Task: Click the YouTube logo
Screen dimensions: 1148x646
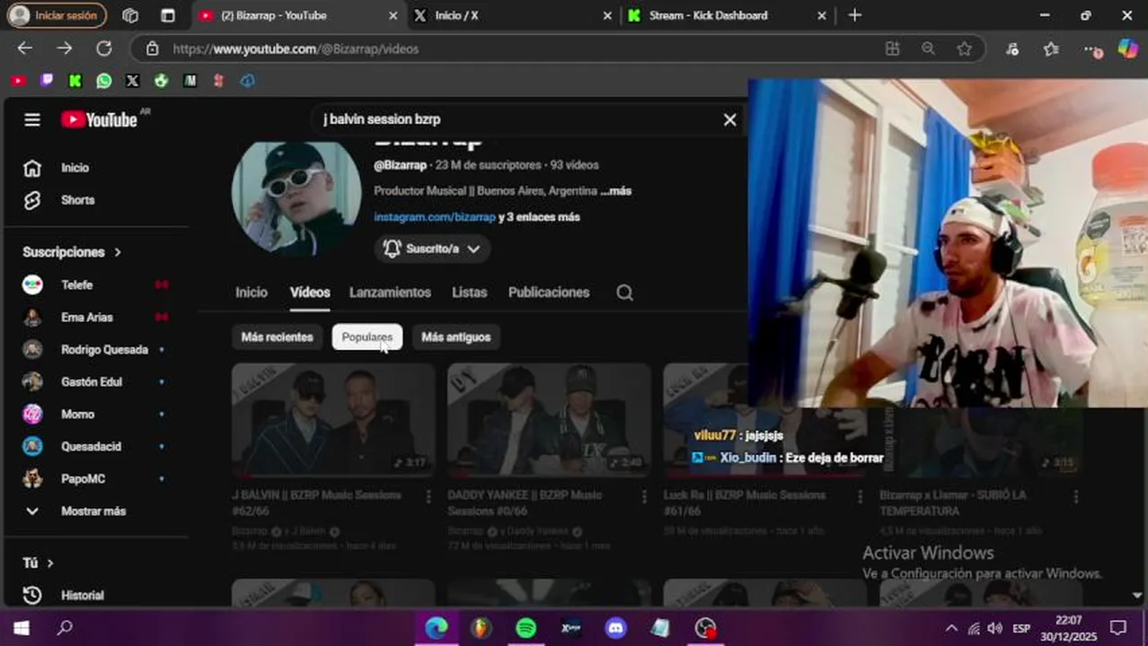Action: tap(99, 119)
